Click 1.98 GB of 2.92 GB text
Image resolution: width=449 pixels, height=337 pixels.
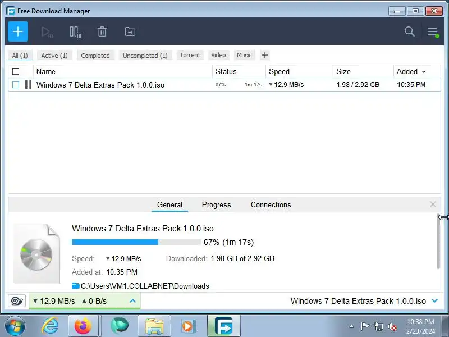coord(242,258)
